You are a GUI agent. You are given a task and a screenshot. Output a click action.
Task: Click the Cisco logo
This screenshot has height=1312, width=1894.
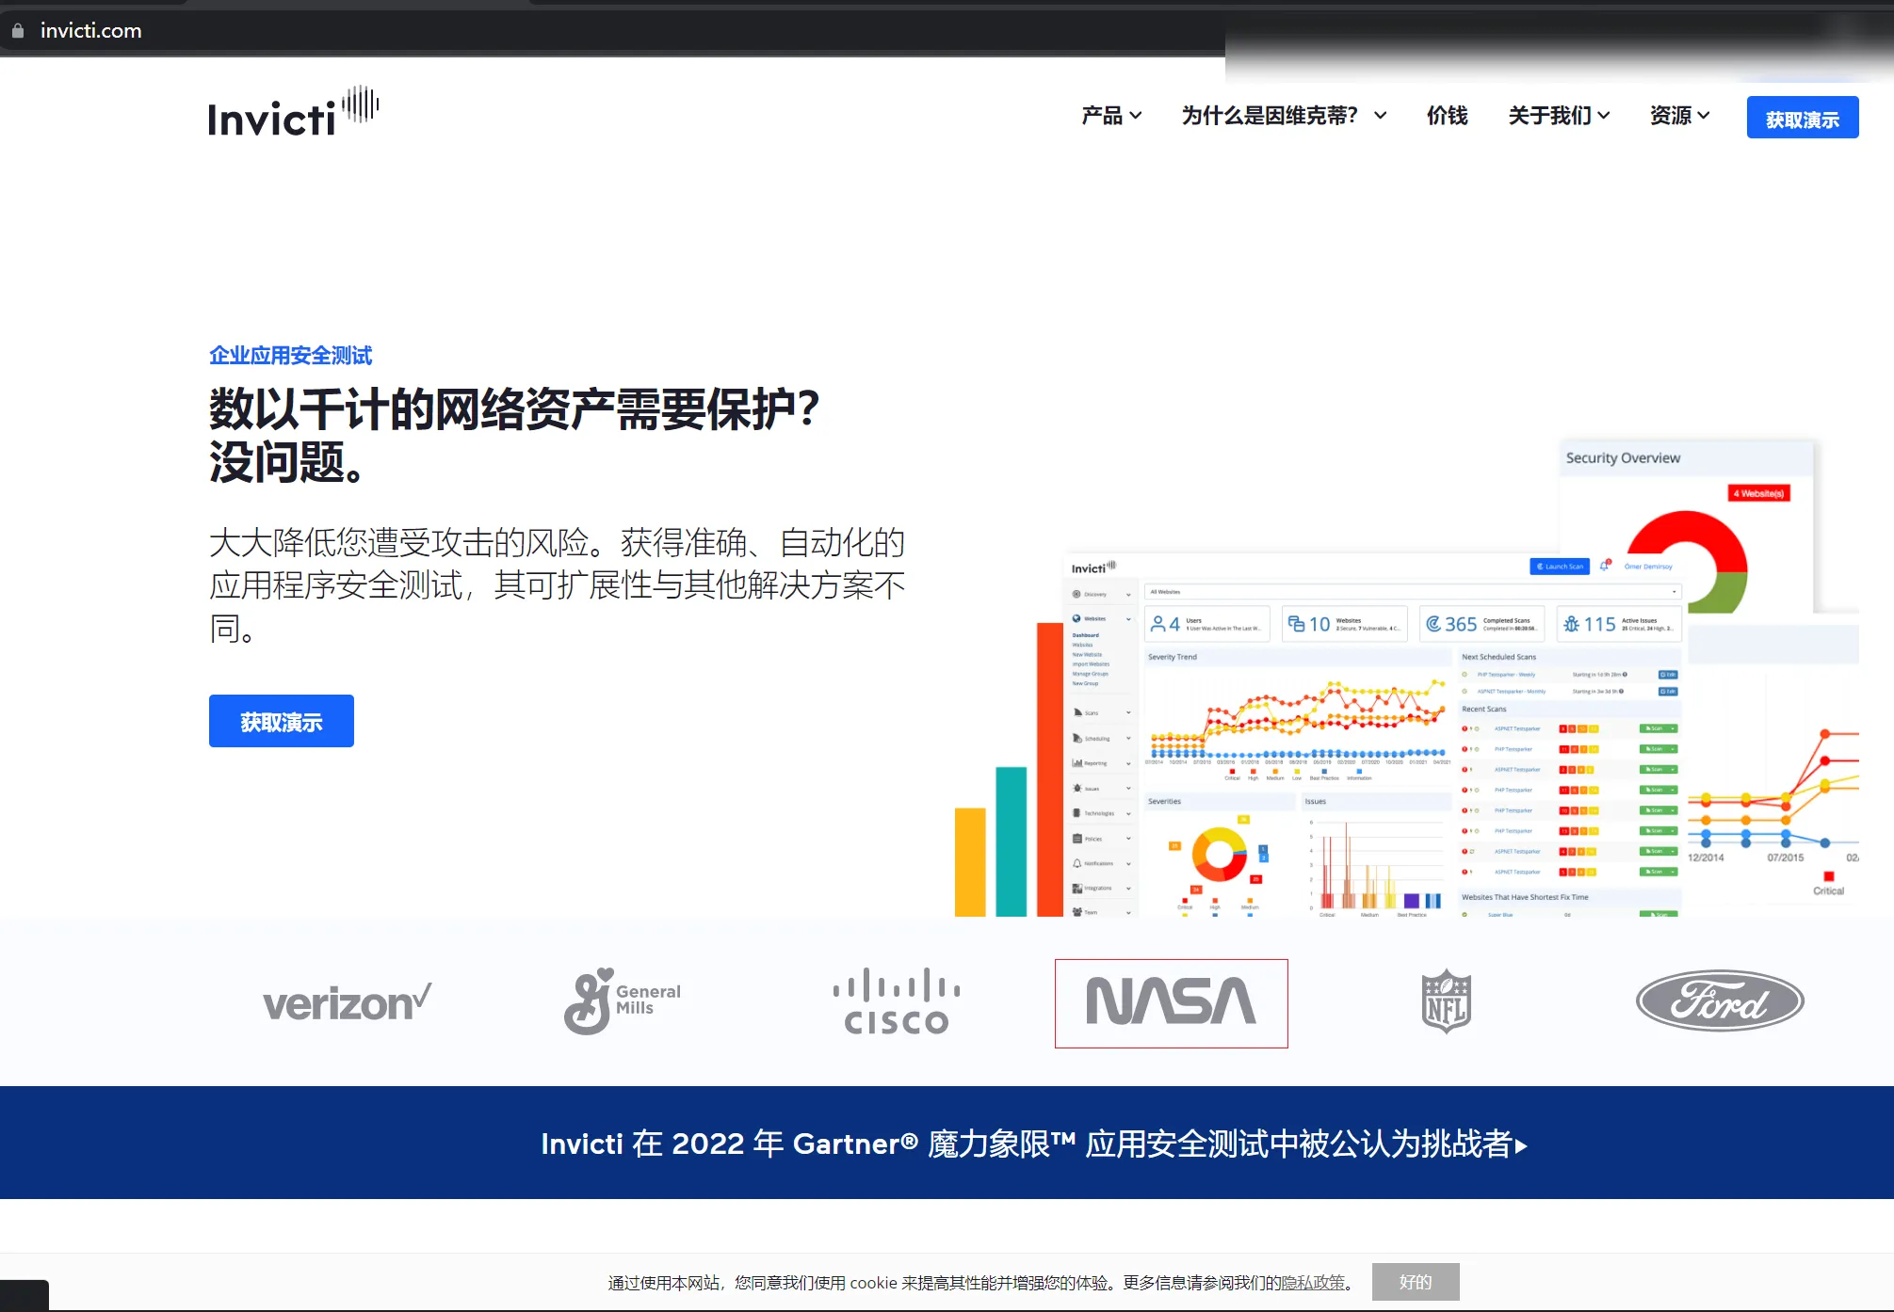[x=896, y=1001]
